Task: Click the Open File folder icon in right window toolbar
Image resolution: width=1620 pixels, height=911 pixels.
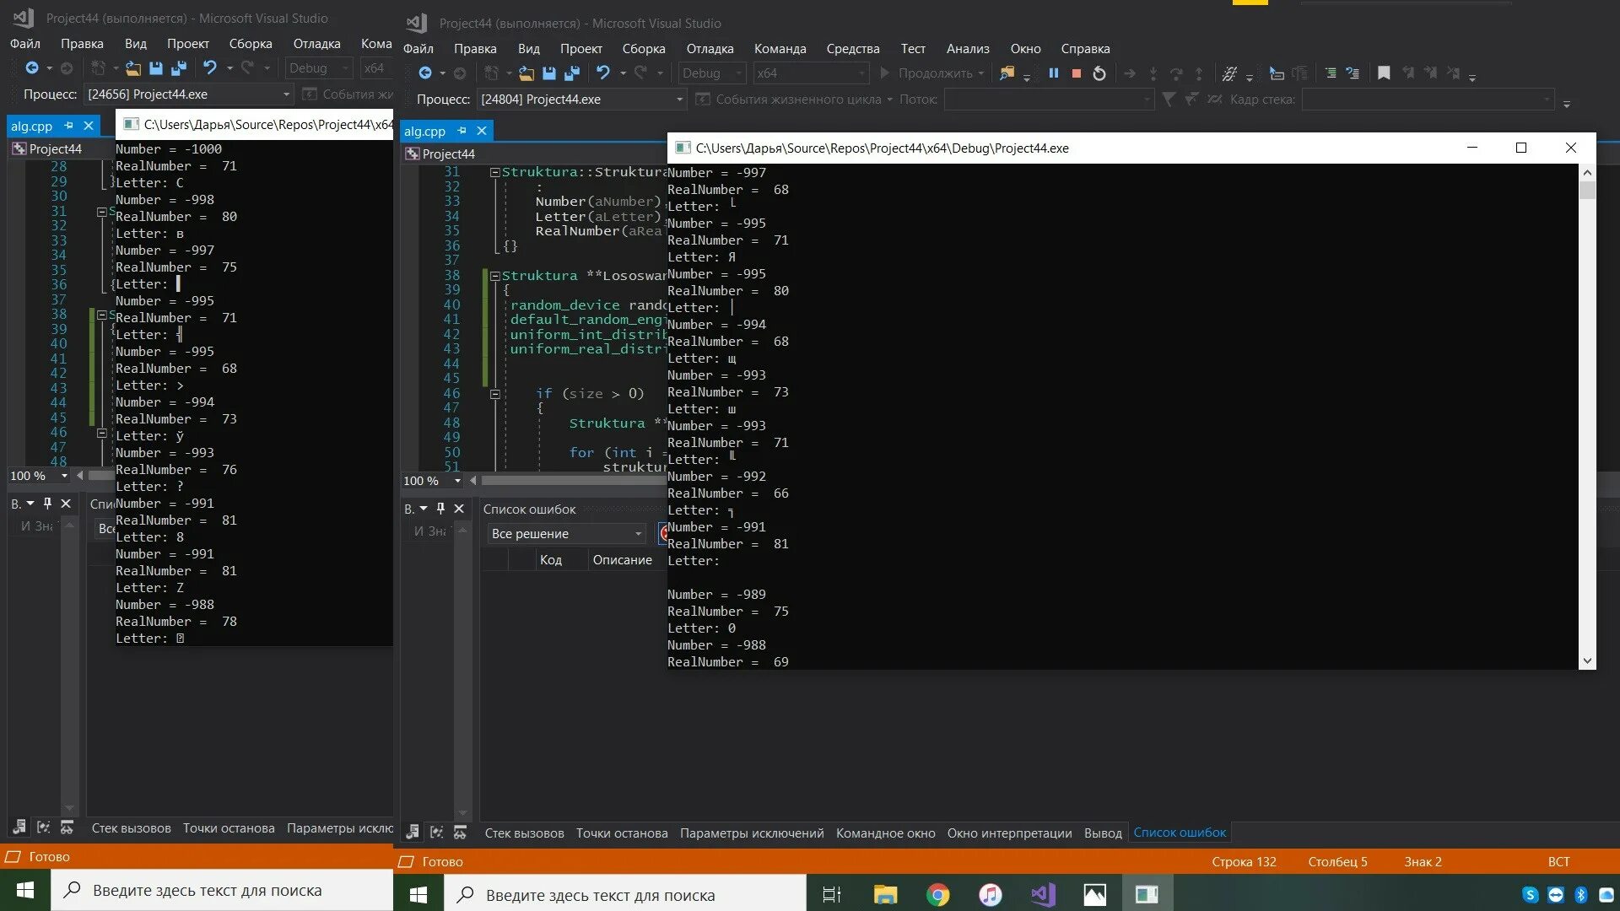Action: (526, 73)
